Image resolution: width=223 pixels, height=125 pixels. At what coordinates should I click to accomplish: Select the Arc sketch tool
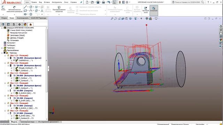(x=31, y=11)
